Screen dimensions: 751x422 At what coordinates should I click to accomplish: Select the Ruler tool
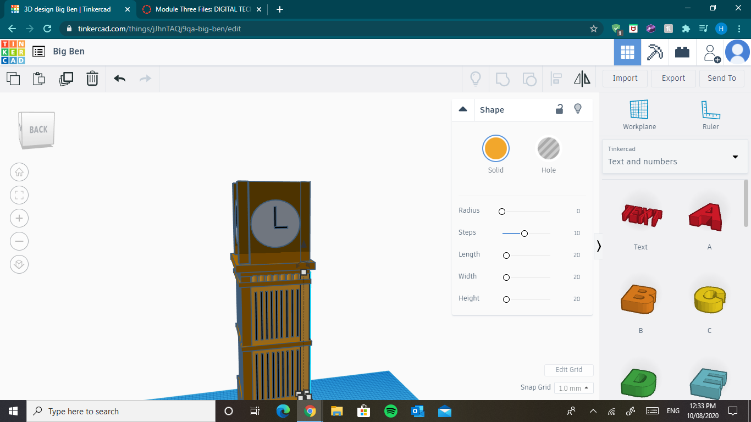click(x=710, y=115)
